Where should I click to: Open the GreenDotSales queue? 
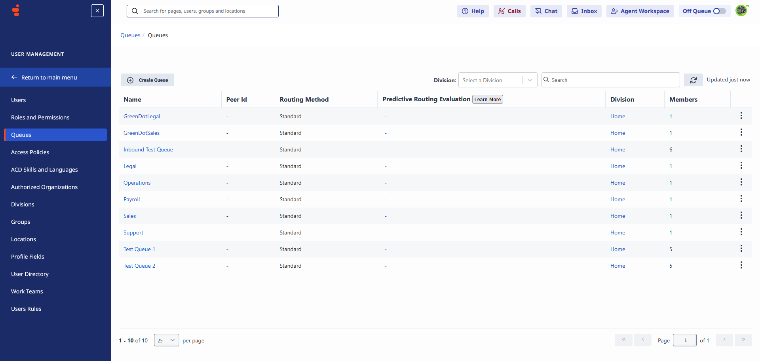pyautogui.click(x=141, y=133)
